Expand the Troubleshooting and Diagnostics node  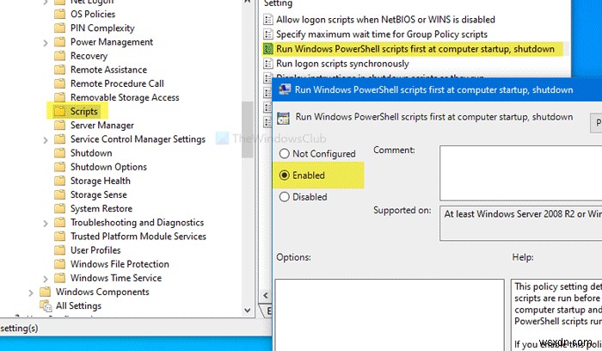[x=46, y=223]
